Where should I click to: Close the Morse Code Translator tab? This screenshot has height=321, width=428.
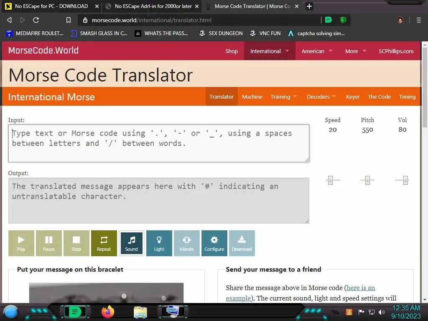297,6
